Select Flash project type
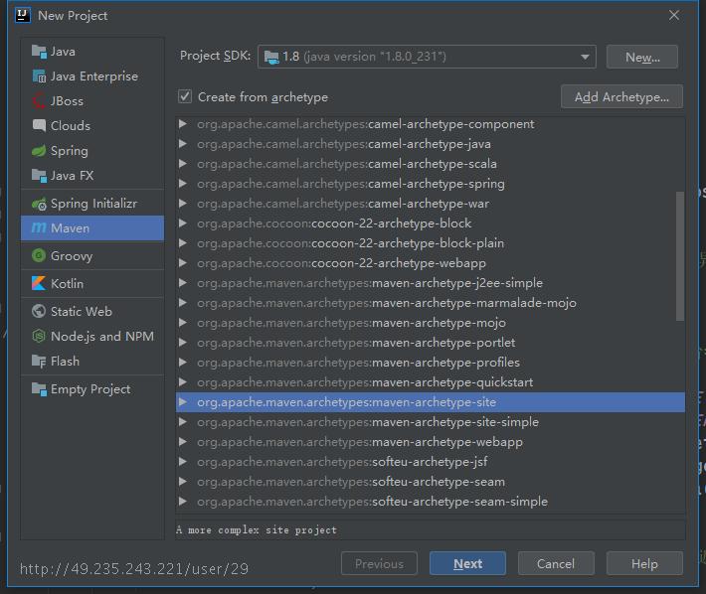 pyautogui.click(x=92, y=362)
